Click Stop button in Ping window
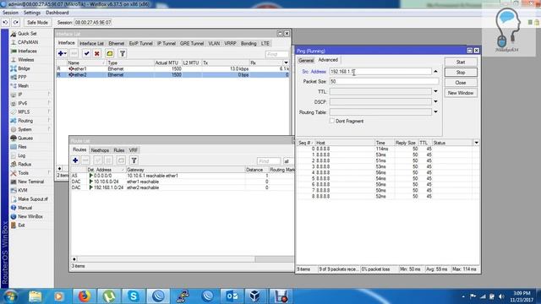 click(x=461, y=73)
